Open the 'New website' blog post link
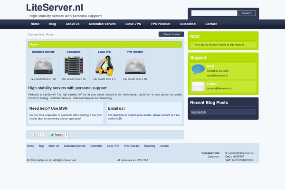 [199, 112]
